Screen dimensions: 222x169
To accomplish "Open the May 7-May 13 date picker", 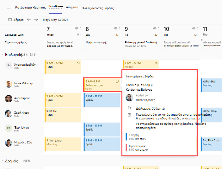I will point(55,20).
